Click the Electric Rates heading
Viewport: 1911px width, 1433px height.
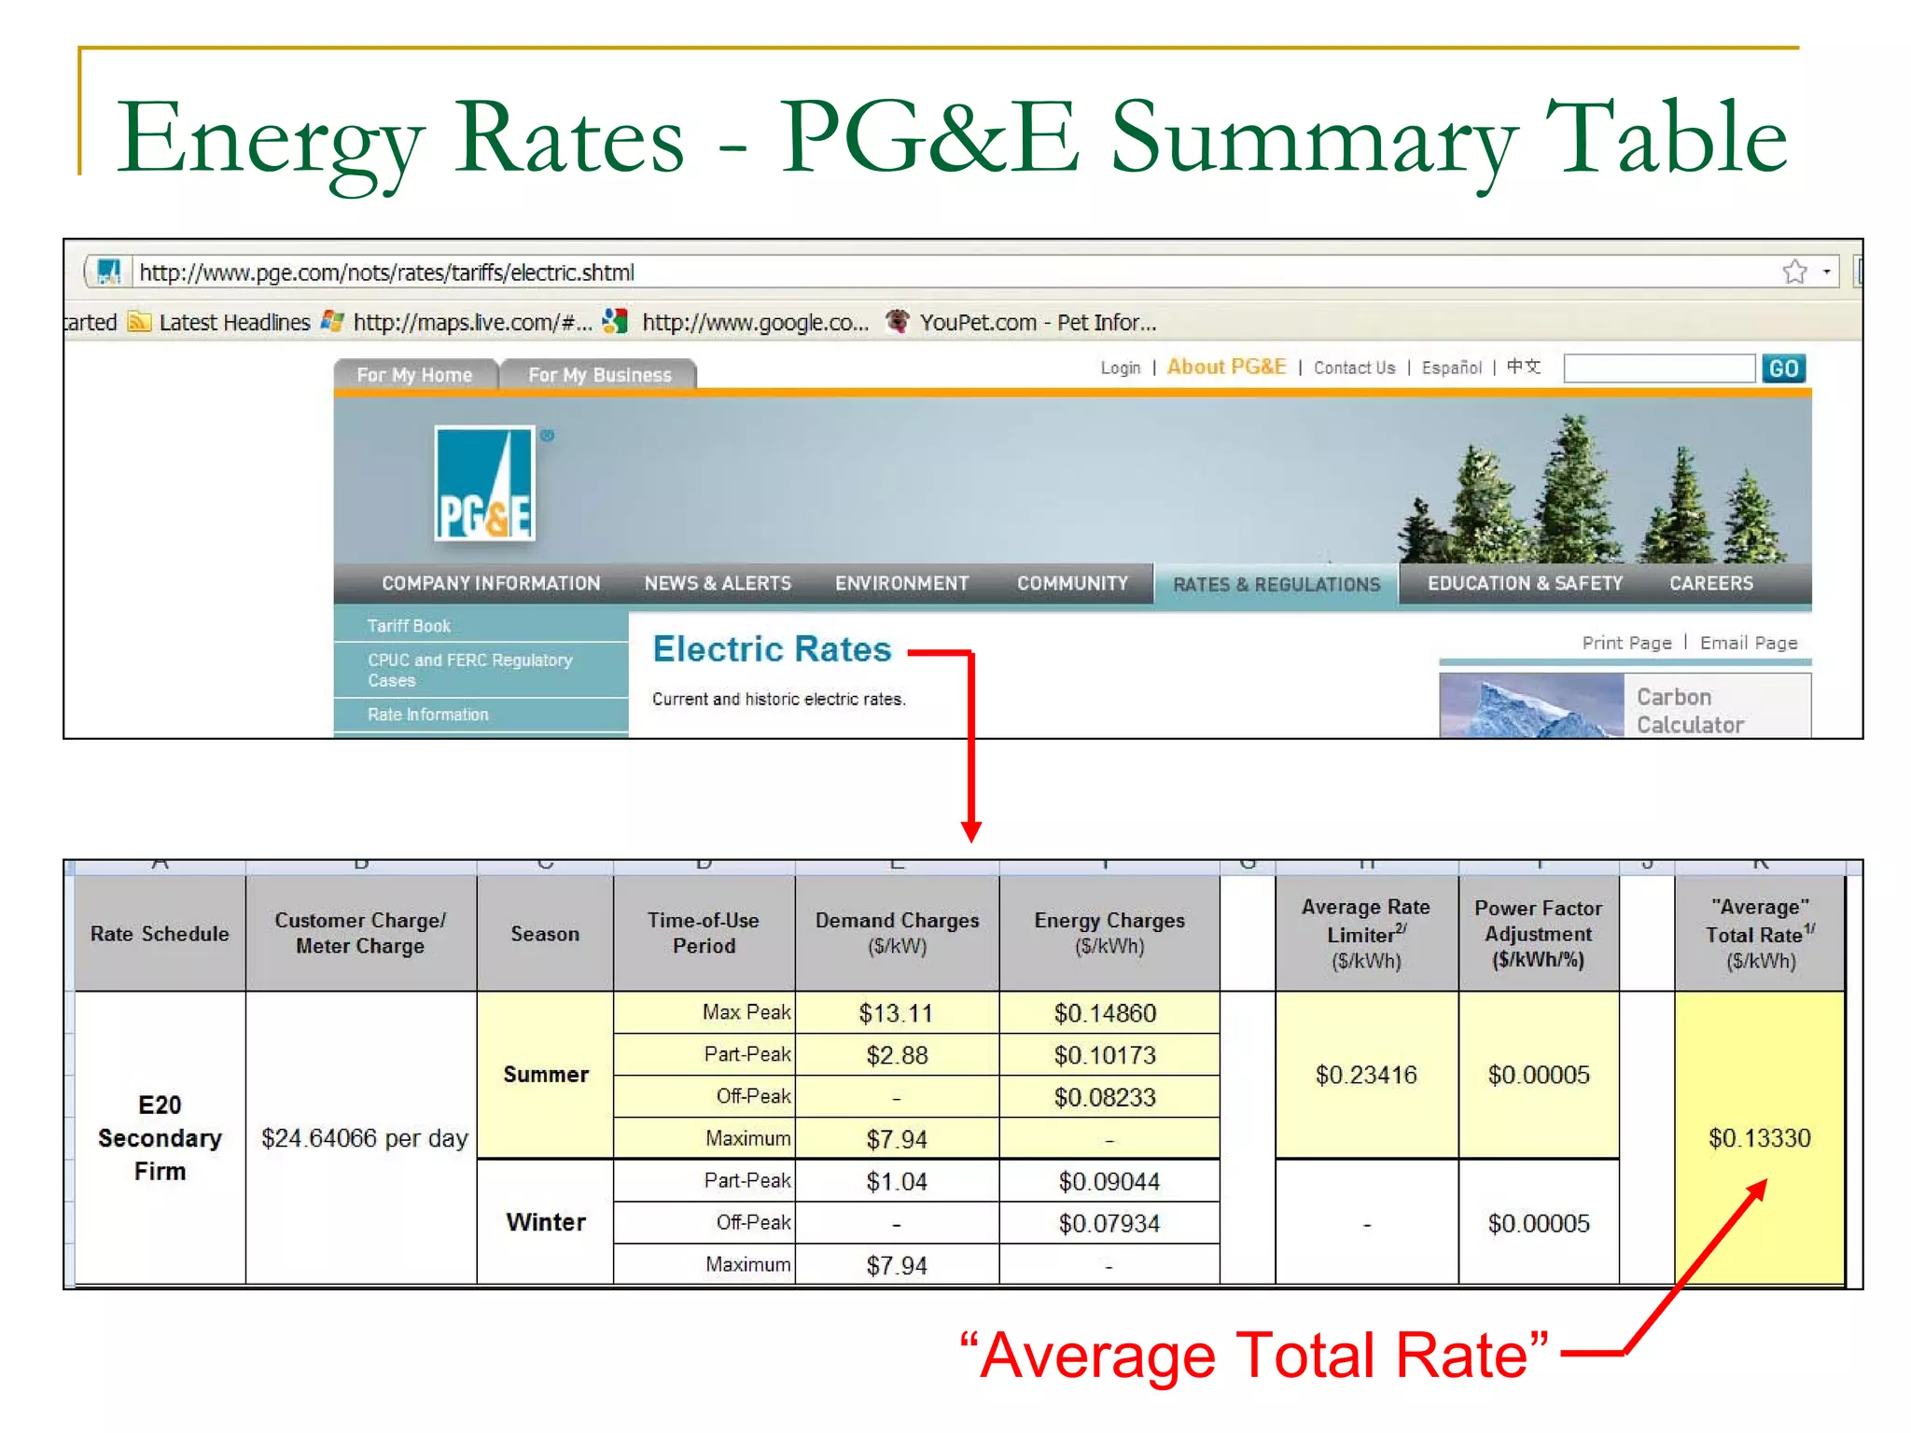point(772,649)
